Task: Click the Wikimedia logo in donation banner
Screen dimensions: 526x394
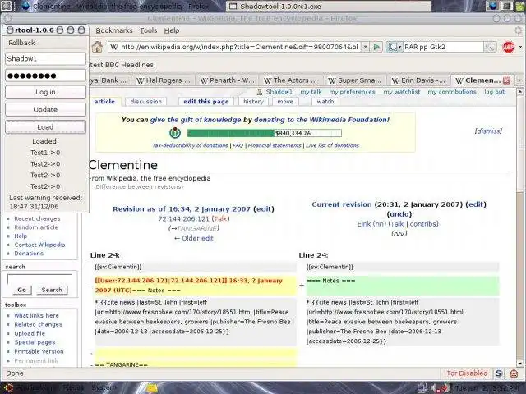Action: click(x=175, y=133)
